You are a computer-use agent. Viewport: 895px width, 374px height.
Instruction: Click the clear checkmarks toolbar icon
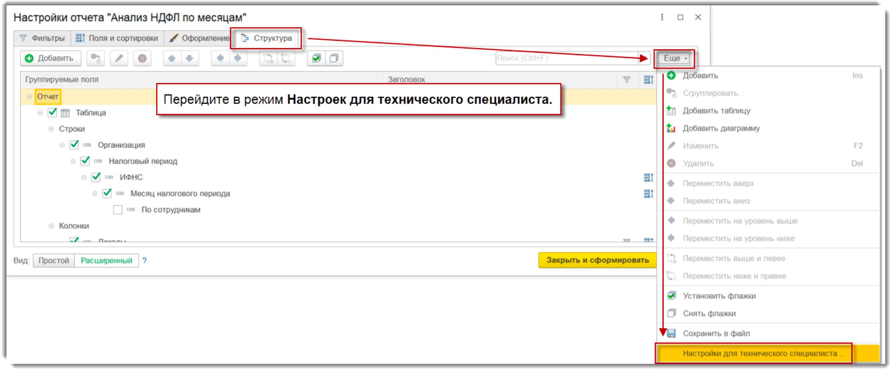point(334,58)
